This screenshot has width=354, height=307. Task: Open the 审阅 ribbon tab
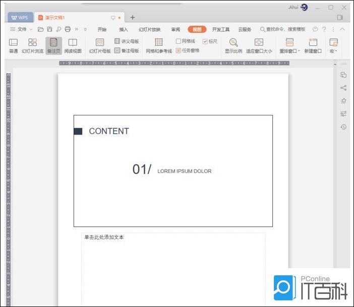(175, 29)
